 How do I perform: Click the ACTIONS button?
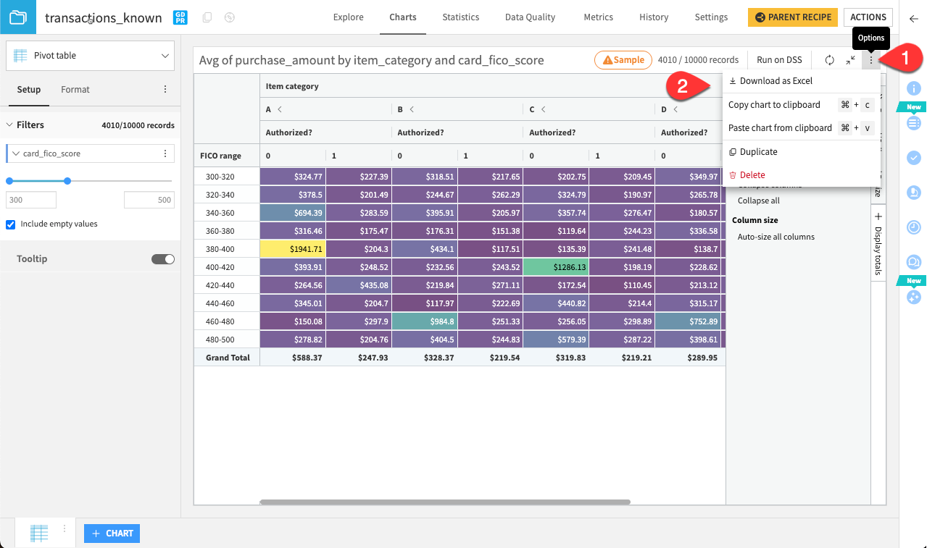pyautogui.click(x=868, y=17)
